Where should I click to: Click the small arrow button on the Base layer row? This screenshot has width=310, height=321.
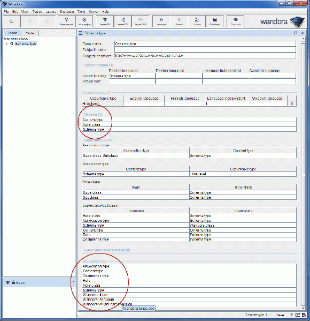pyautogui.click(x=74, y=282)
